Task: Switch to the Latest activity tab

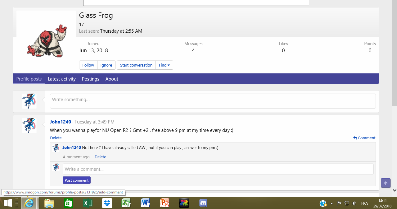Action: [x=62, y=79]
